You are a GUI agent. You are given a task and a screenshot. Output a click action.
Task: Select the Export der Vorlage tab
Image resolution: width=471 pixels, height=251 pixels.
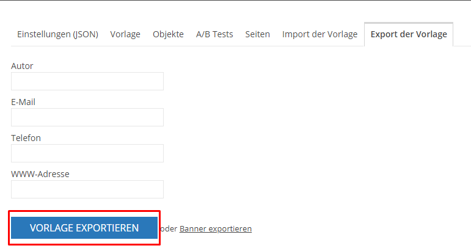click(x=409, y=34)
